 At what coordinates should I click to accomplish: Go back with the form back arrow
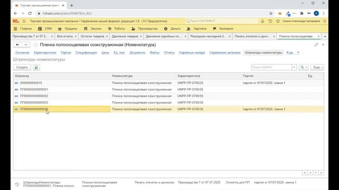17,44
